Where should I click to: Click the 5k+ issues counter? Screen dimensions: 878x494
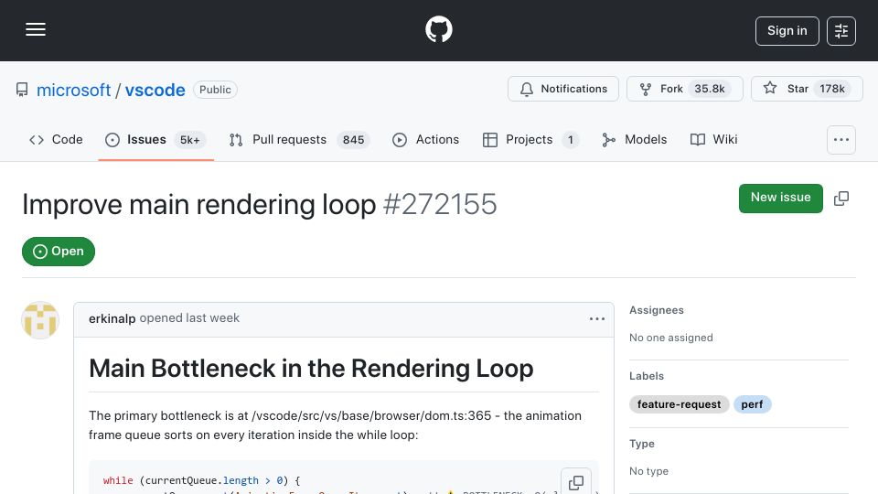click(190, 139)
